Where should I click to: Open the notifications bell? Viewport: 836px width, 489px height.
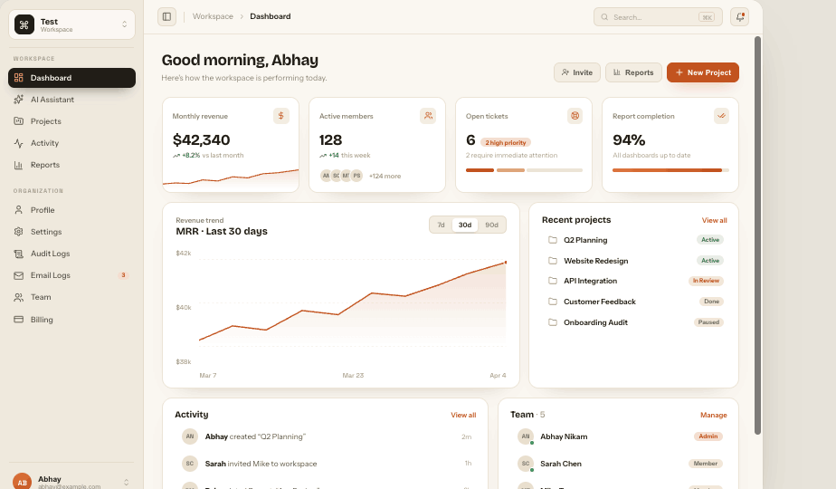click(x=739, y=16)
